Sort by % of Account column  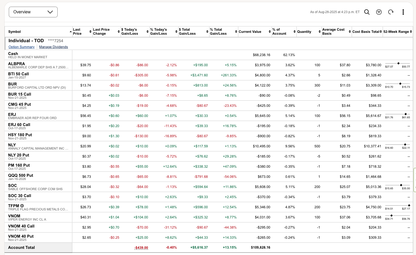pos(284,32)
